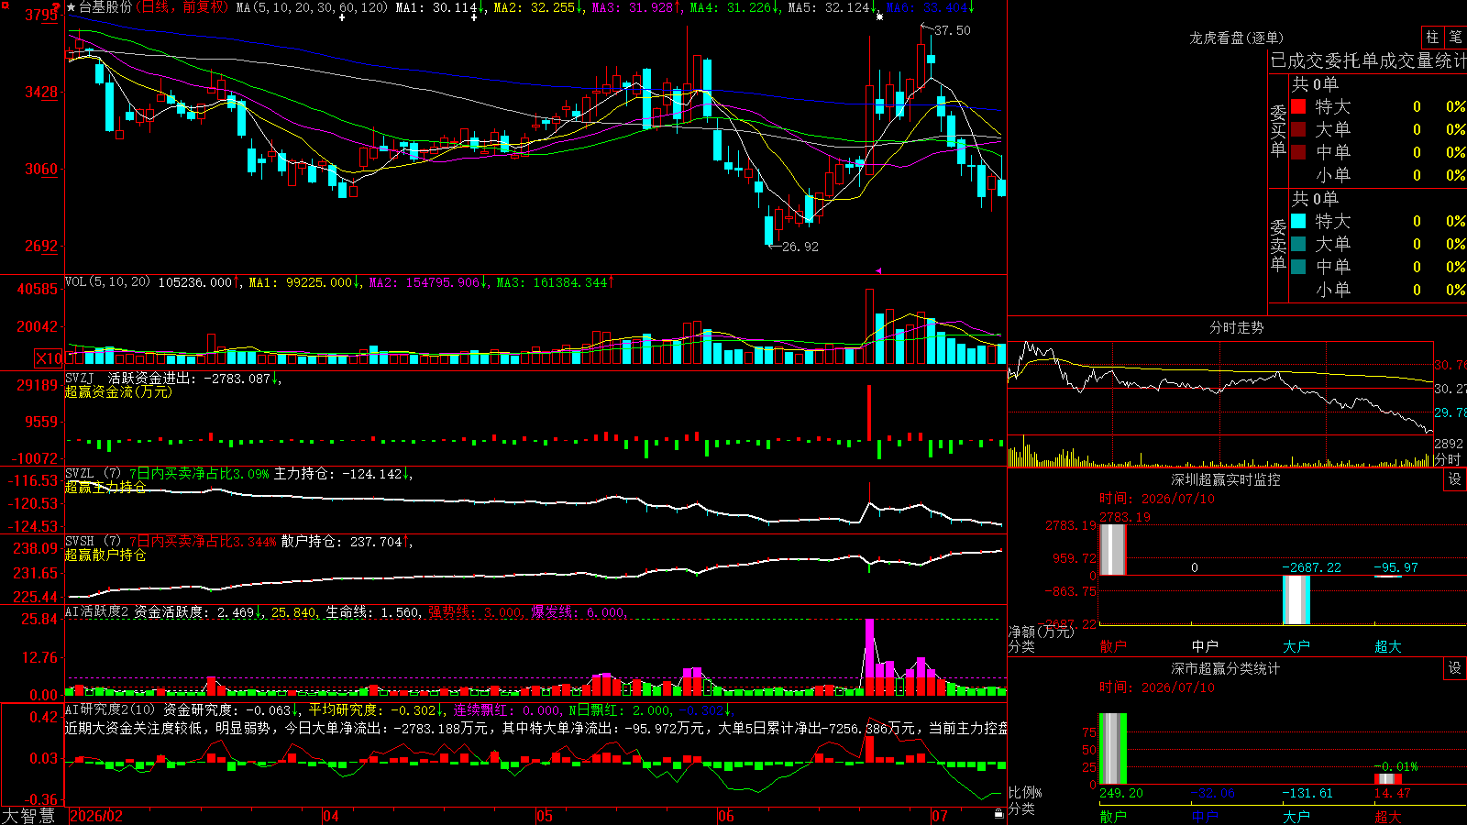Viewport: 1467px width, 825px height.
Task: Click the 37.50 high price annotation
Action: 953,30
